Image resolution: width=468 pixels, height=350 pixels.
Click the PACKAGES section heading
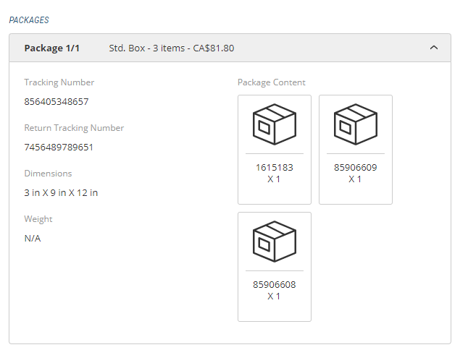[x=29, y=20]
